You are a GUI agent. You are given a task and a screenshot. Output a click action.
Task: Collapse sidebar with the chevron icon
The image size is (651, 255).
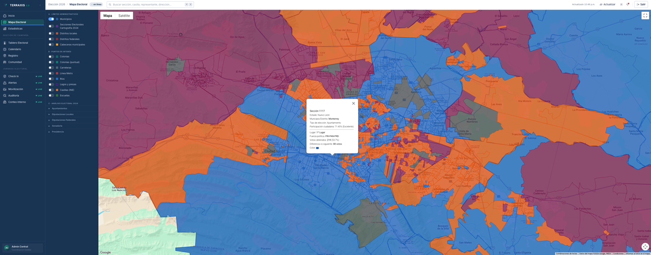coord(40,5)
